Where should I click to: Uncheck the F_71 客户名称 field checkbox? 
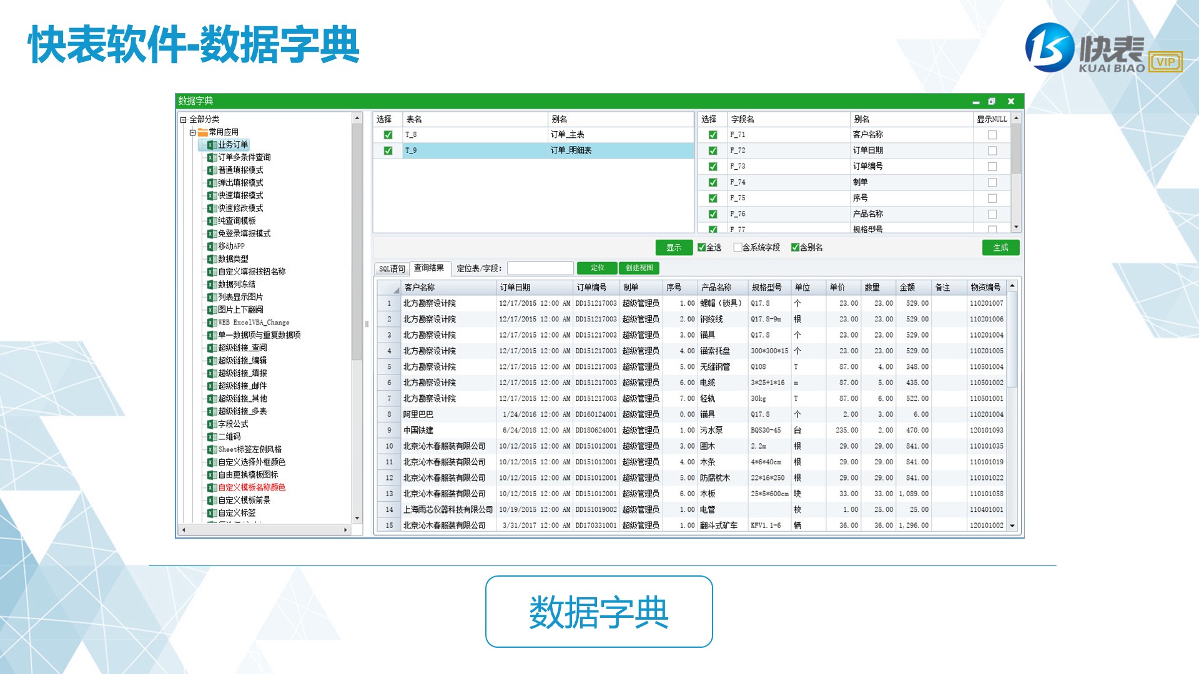[x=713, y=135]
